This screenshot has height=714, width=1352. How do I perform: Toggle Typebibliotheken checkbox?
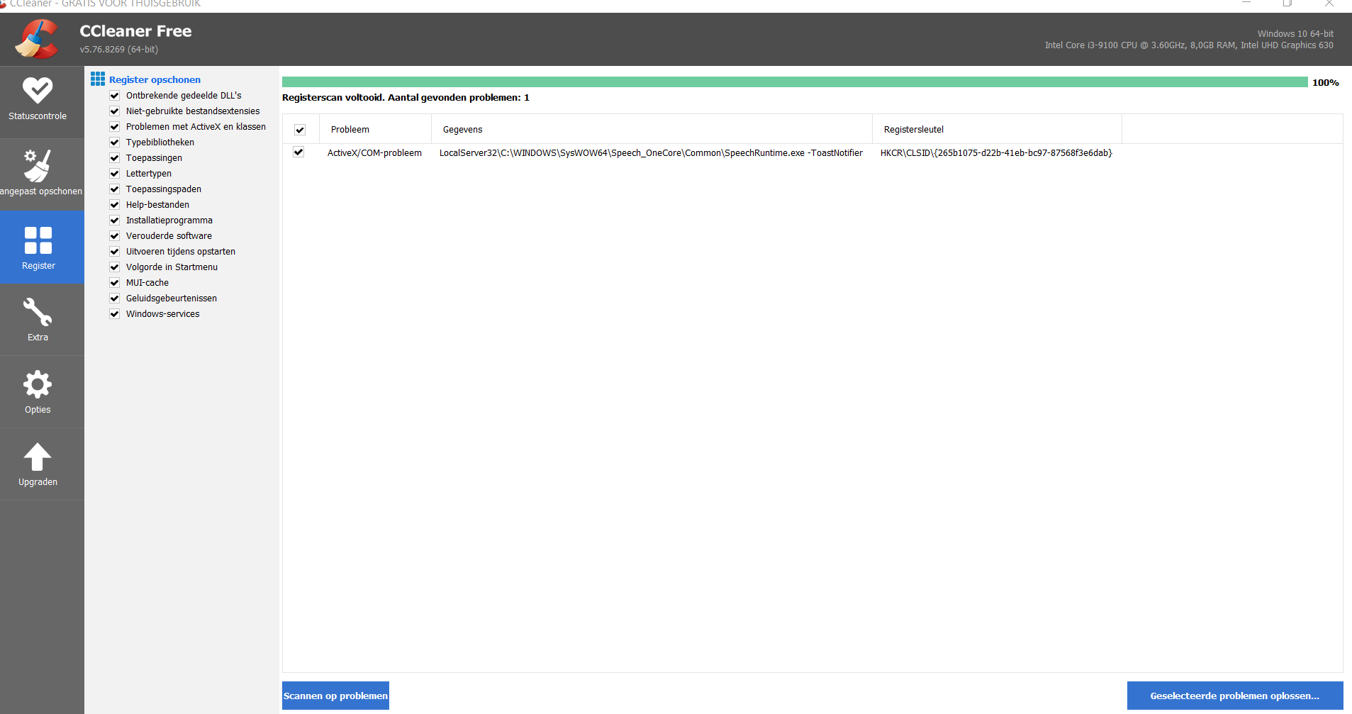click(114, 142)
